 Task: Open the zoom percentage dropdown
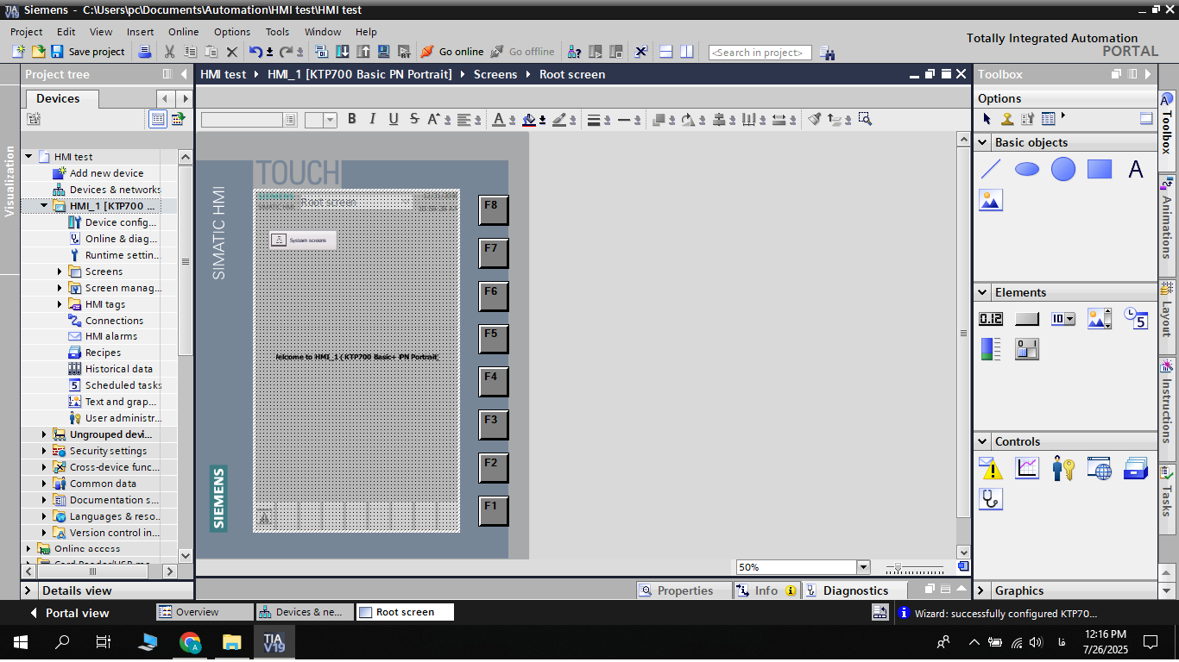pyautogui.click(x=863, y=567)
